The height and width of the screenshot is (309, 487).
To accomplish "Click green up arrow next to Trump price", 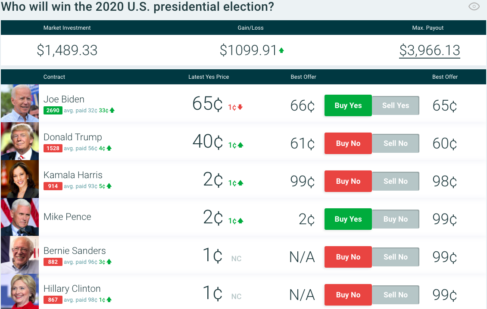I will (x=240, y=145).
